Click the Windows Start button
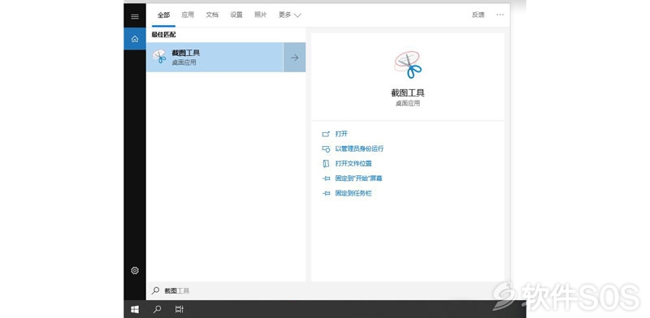Viewport: 650px width, 318px height. tap(135, 309)
